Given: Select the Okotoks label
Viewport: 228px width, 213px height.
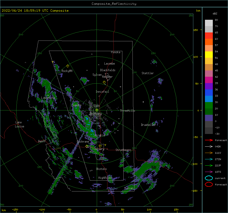Looking at the screenshot, I should click(102, 169).
